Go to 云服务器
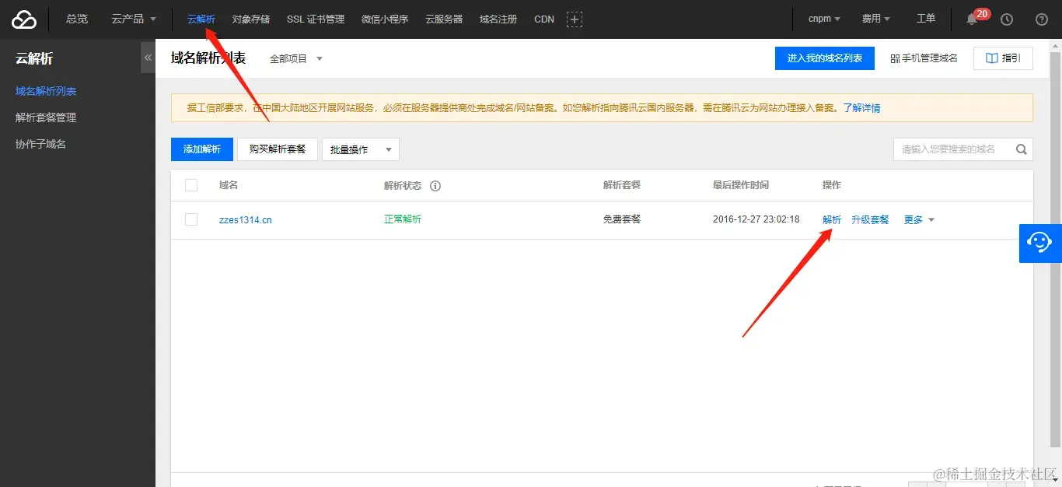Image resolution: width=1062 pixels, height=487 pixels. click(x=444, y=19)
